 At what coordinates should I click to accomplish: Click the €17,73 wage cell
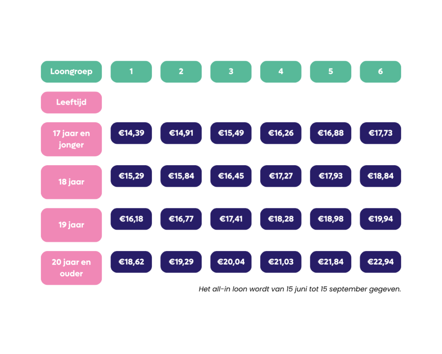[380, 133]
